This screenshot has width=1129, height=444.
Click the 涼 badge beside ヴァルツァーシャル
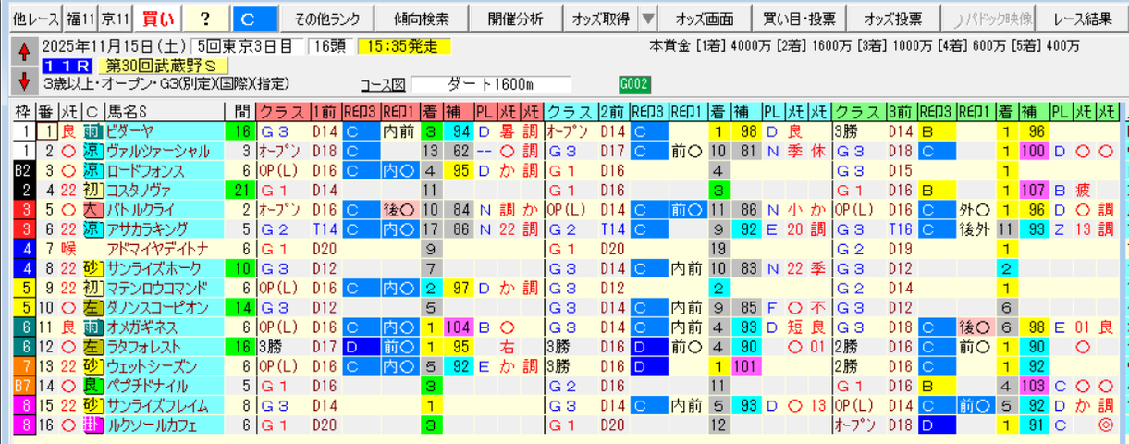[92, 150]
